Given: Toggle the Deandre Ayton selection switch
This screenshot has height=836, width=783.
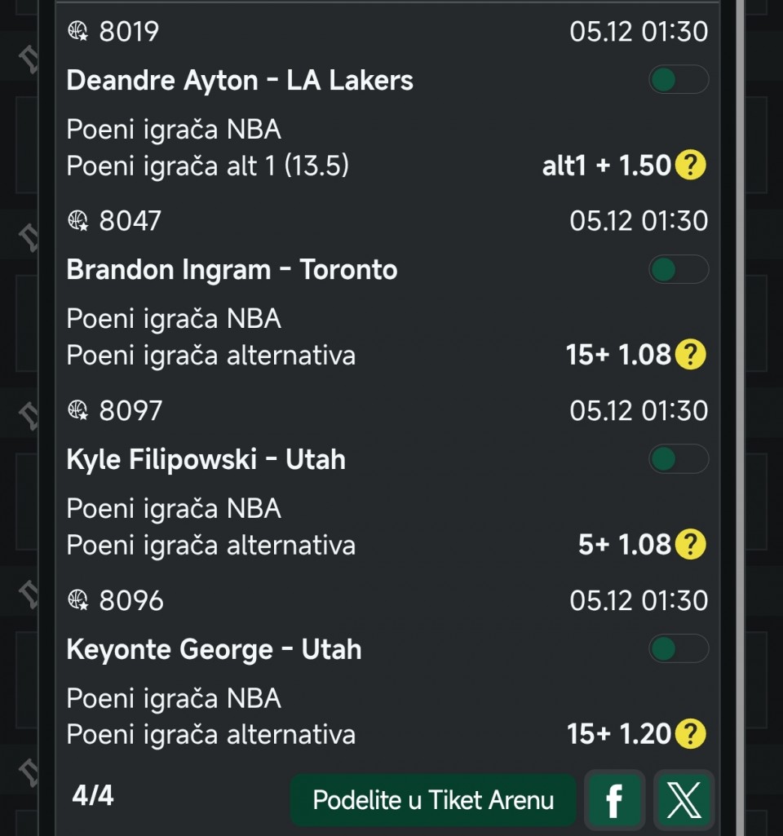Looking at the screenshot, I should point(678,80).
